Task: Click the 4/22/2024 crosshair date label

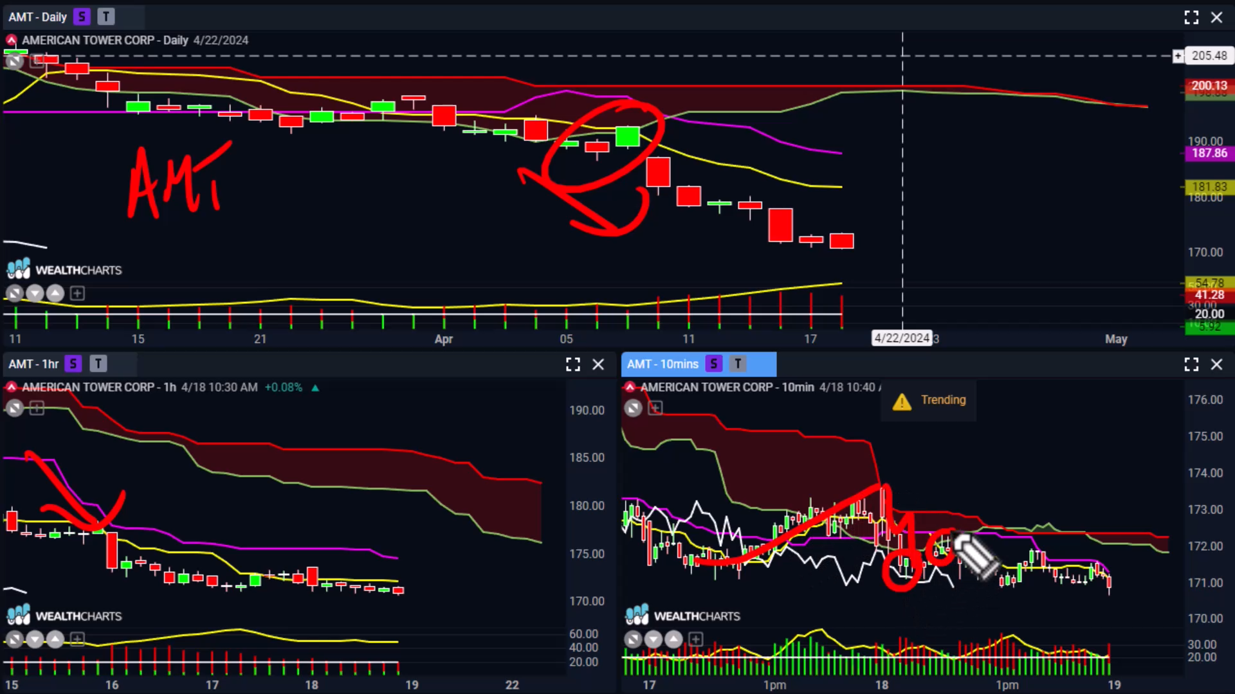Action: [902, 338]
